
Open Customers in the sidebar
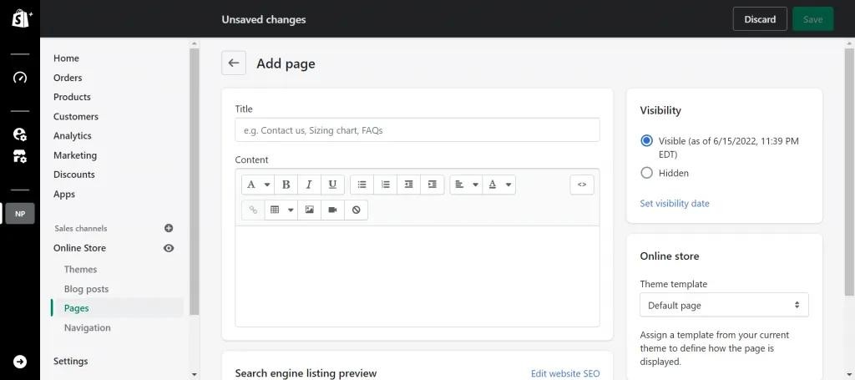pos(76,117)
